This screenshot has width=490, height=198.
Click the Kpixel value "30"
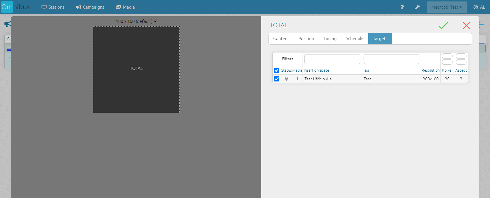pos(447,79)
